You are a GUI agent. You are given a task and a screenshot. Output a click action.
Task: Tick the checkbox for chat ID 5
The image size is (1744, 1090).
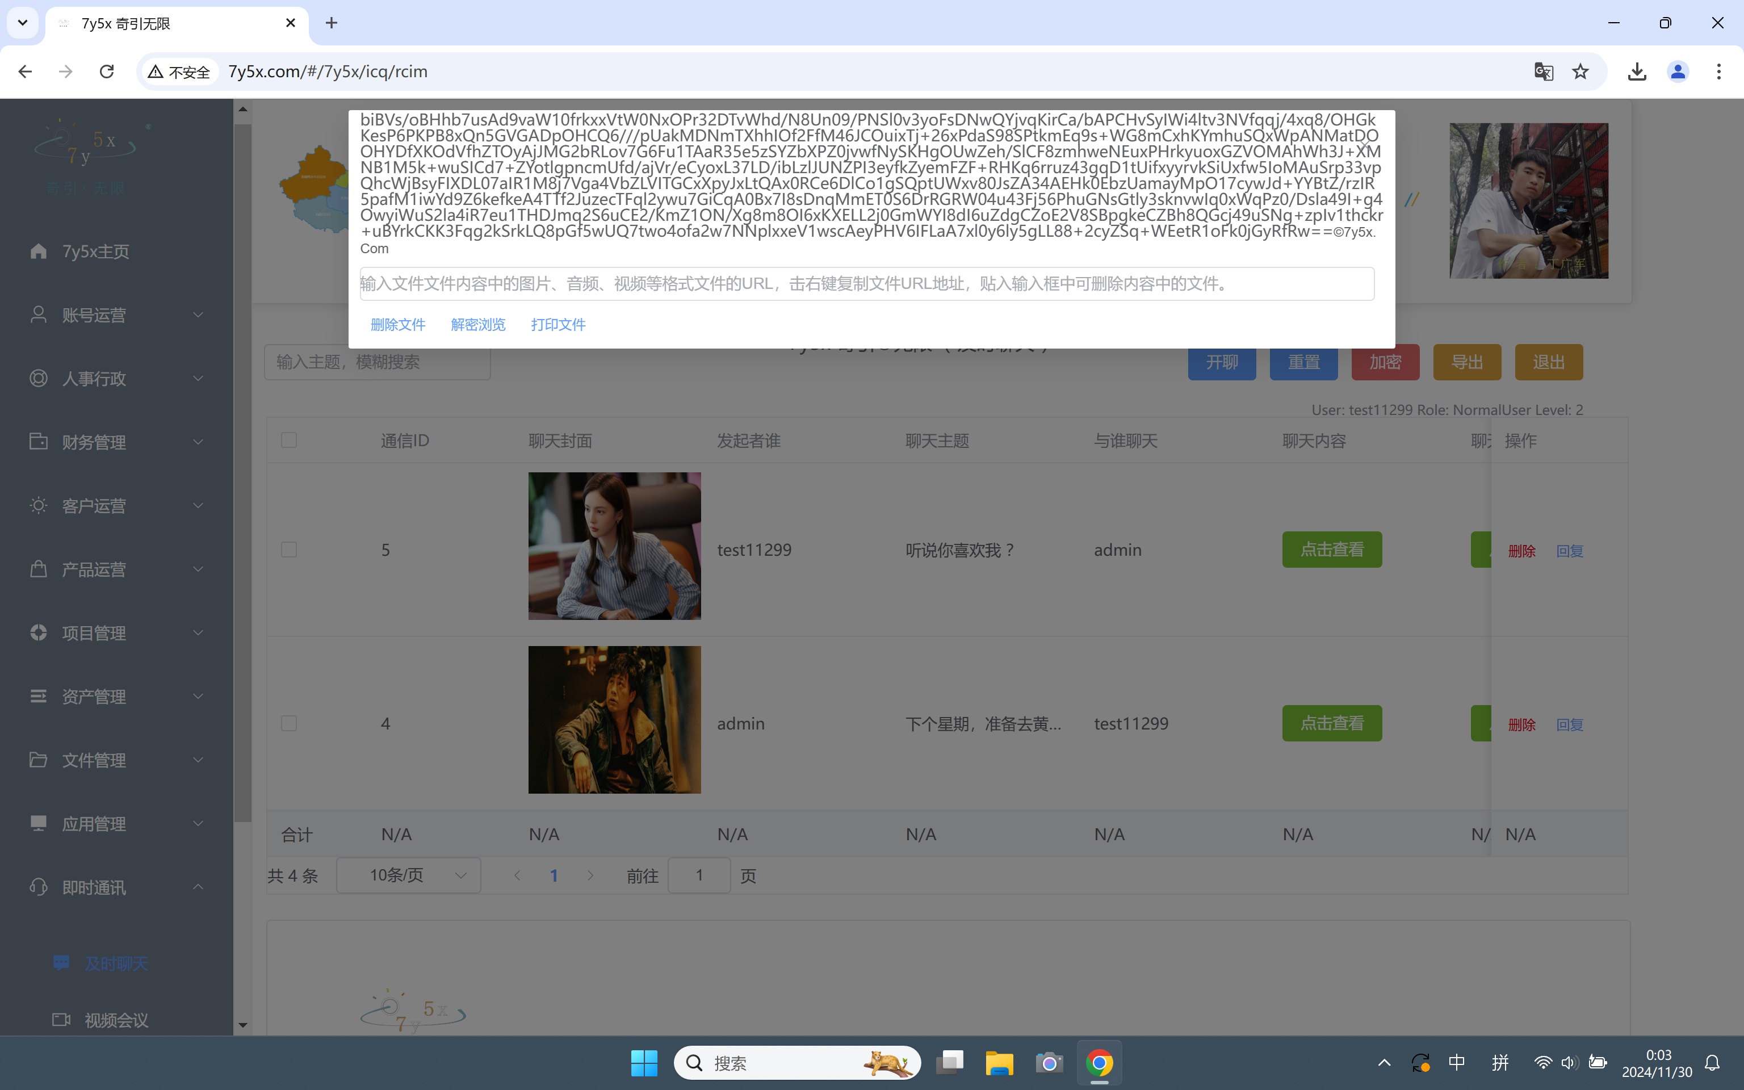point(289,550)
